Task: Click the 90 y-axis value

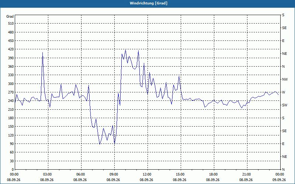Action: [x=12, y=144]
